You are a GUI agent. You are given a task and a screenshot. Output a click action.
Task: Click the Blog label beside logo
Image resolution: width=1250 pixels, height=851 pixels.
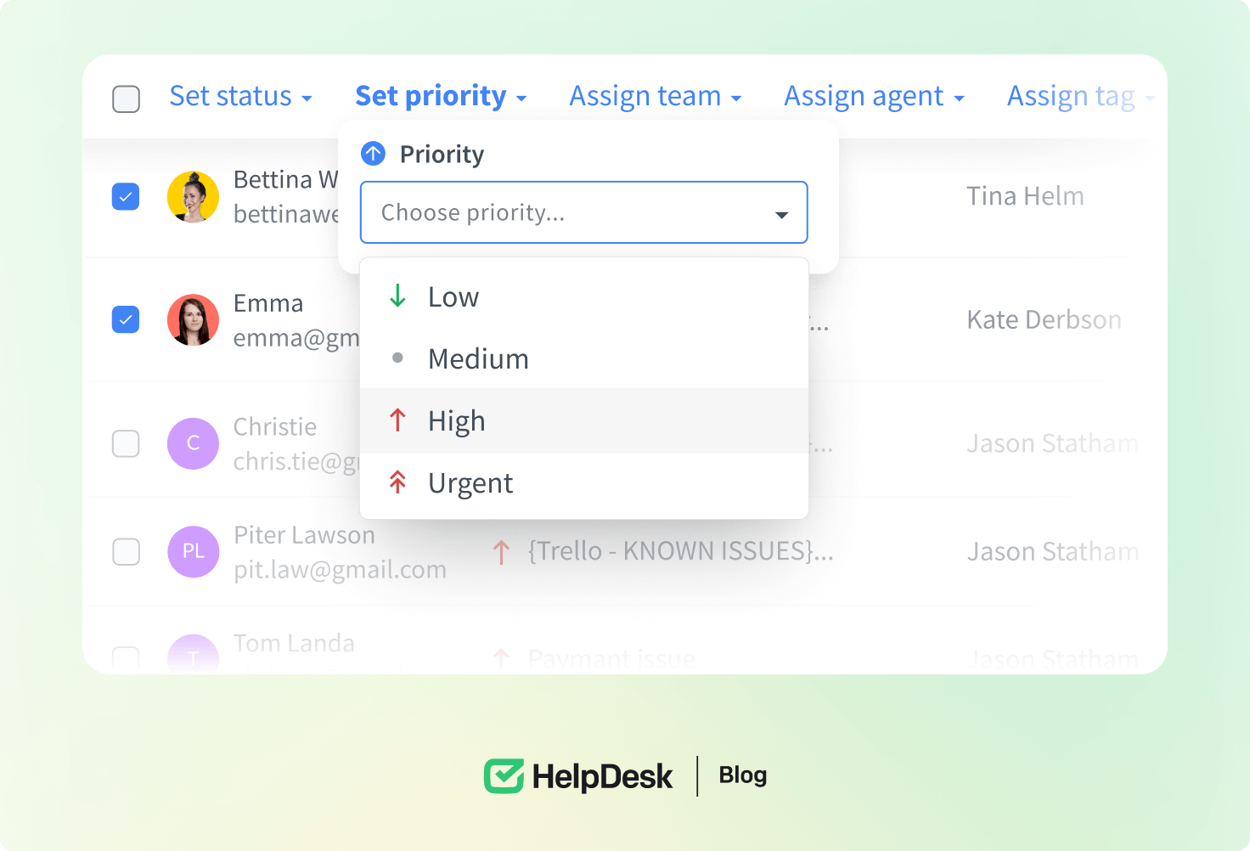(x=742, y=775)
